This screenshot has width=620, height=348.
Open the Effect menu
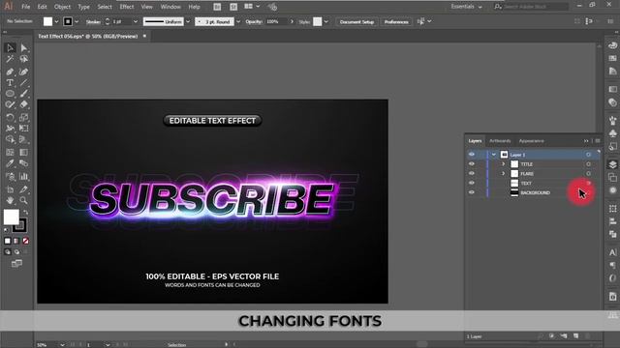(x=127, y=7)
